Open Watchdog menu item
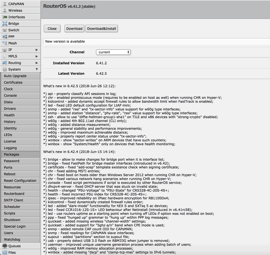 pyautogui.click(x=20, y=240)
